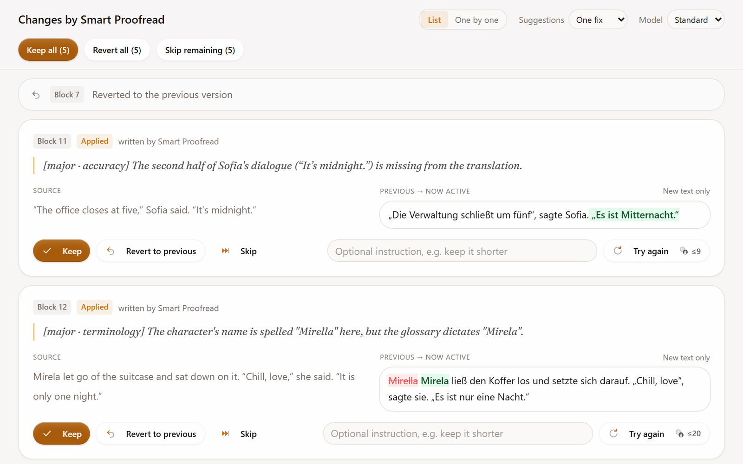Click Keep all (5) button
743x464 pixels.
point(48,50)
